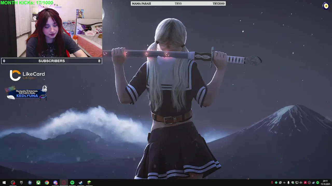Image resolution: width=332 pixels, height=186 pixels.
Task: Click the microphone tray icon
Action: (288, 183)
